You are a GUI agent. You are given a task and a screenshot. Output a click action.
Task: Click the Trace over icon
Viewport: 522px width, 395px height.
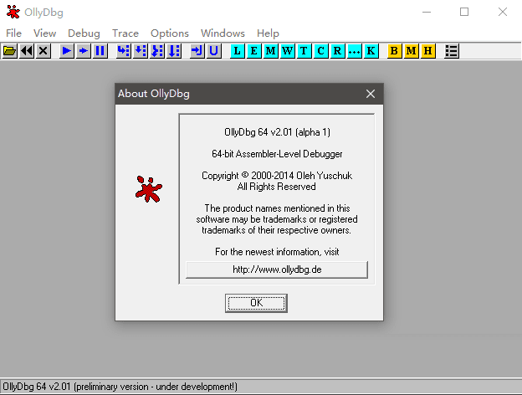coord(173,51)
